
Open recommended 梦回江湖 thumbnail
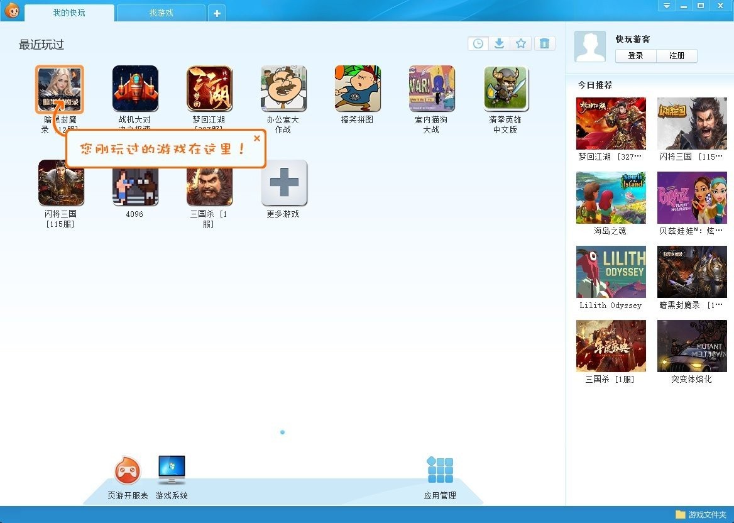point(611,124)
